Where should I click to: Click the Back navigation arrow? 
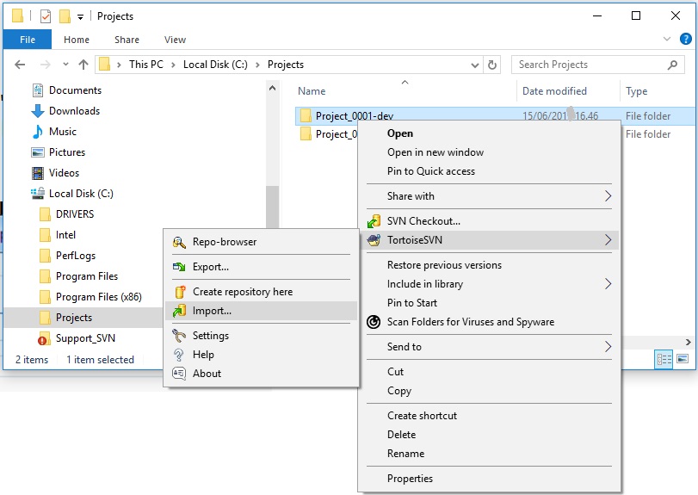(20, 65)
